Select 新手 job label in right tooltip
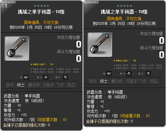The image size is (166, 131). [x=93, y=81]
